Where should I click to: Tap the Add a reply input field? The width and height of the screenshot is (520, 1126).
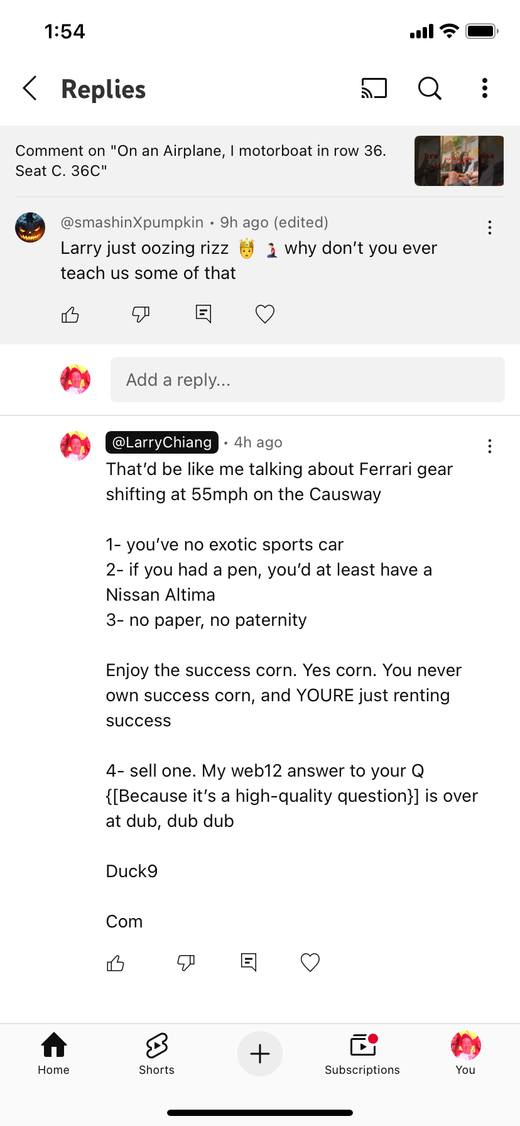[307, 380]
